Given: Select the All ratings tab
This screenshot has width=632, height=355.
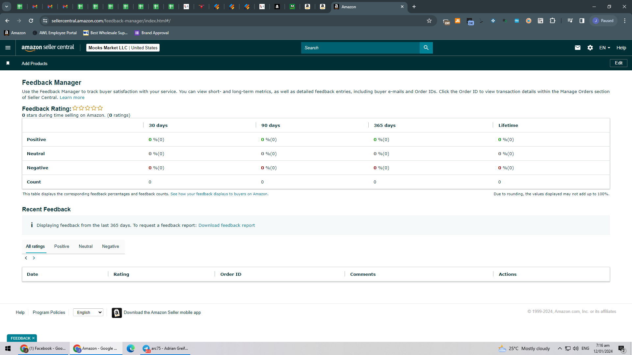Looking at the screenshot, I should (x=35, y=247).
